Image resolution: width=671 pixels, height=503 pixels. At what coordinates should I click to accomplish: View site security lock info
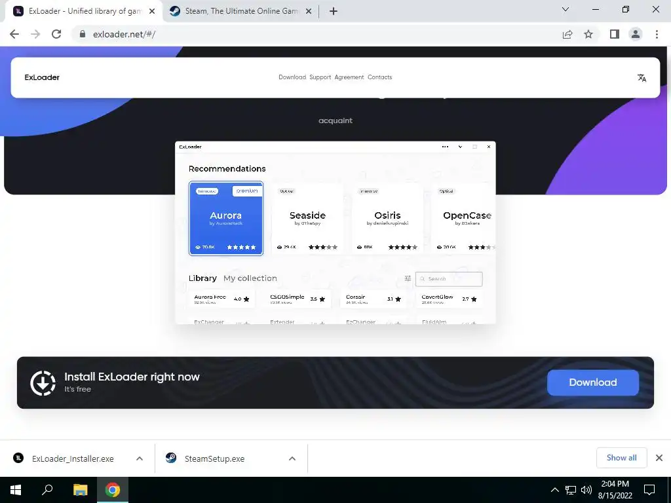pos(83,34)
